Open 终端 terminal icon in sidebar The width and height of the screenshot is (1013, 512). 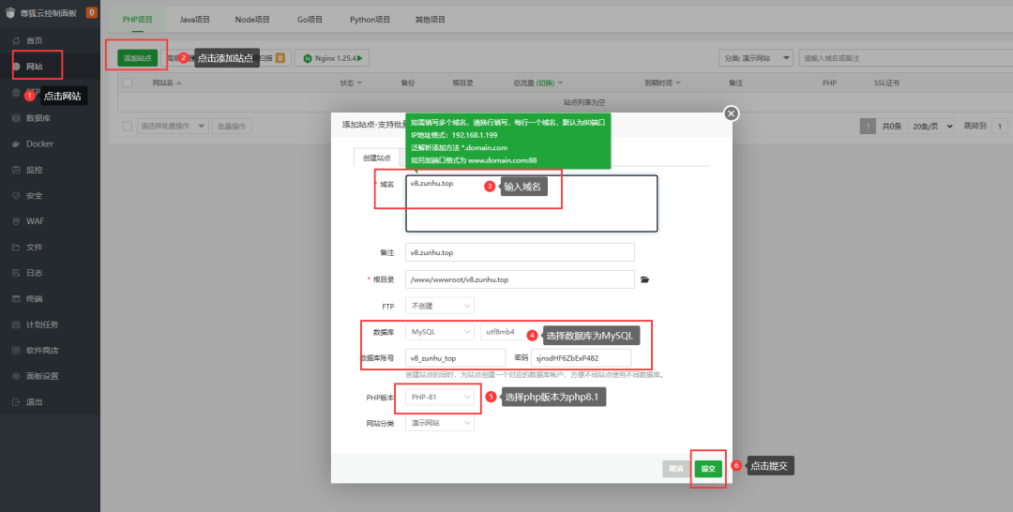pyautogui.click(x=16, y=299)
